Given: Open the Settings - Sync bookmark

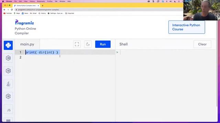Looking at the screenshot, I should pos(56,13).
